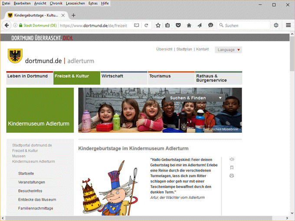Open Stadtportal dortmund.de breadcrumb
Screen dimensions: 295x221
click(32, 145)
